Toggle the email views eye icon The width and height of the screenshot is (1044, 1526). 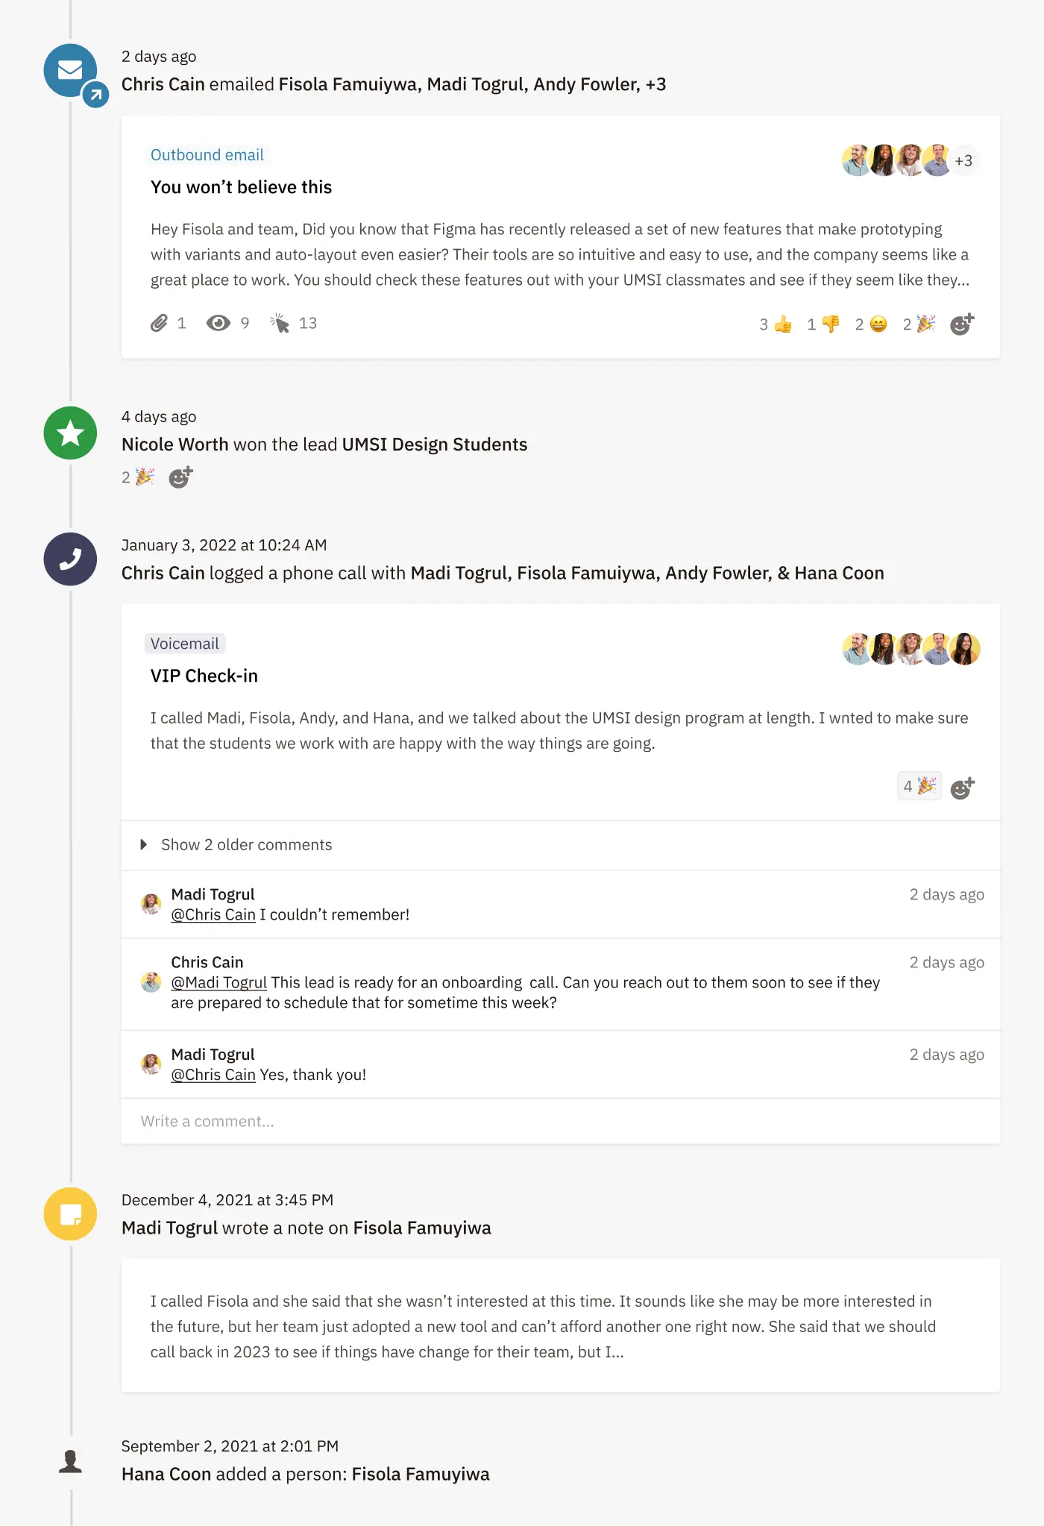218,323
